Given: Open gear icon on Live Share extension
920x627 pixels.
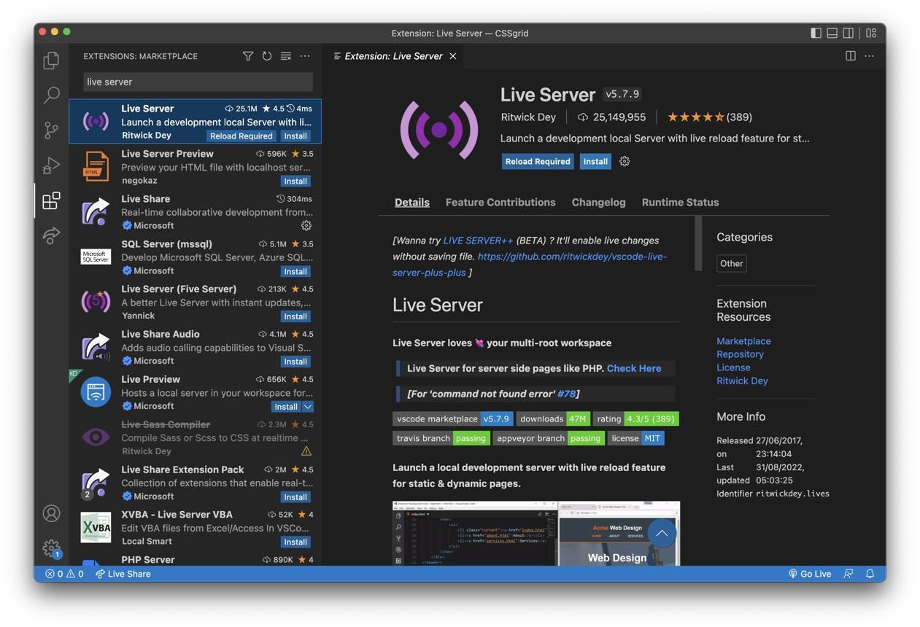Looking at the screenshot, I should point(306,225).
